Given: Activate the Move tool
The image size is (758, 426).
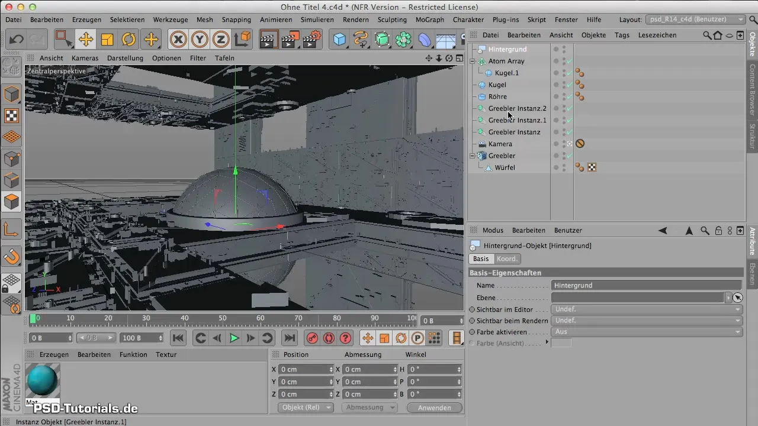Looking at the screenshot, I should [x=86, y=40].
